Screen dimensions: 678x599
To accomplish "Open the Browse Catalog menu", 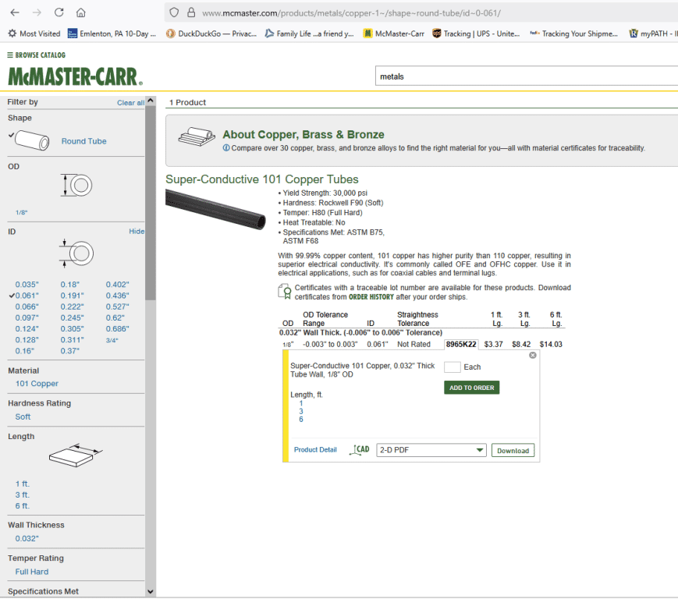I will 36,55.
